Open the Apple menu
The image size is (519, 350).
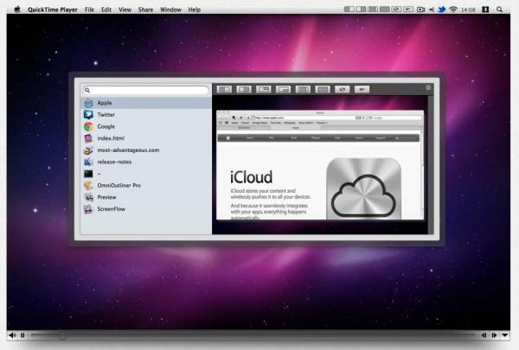click(17, 10)
